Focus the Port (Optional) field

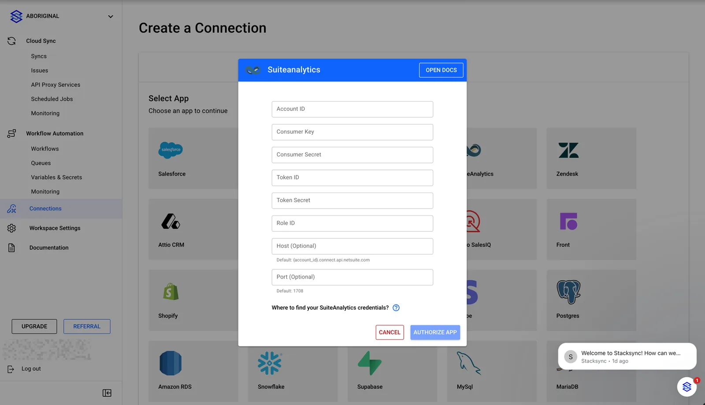point(352,277)
